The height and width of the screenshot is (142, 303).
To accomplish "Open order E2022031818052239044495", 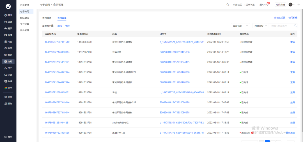I will pyautogui.click(x=175, y=62).
